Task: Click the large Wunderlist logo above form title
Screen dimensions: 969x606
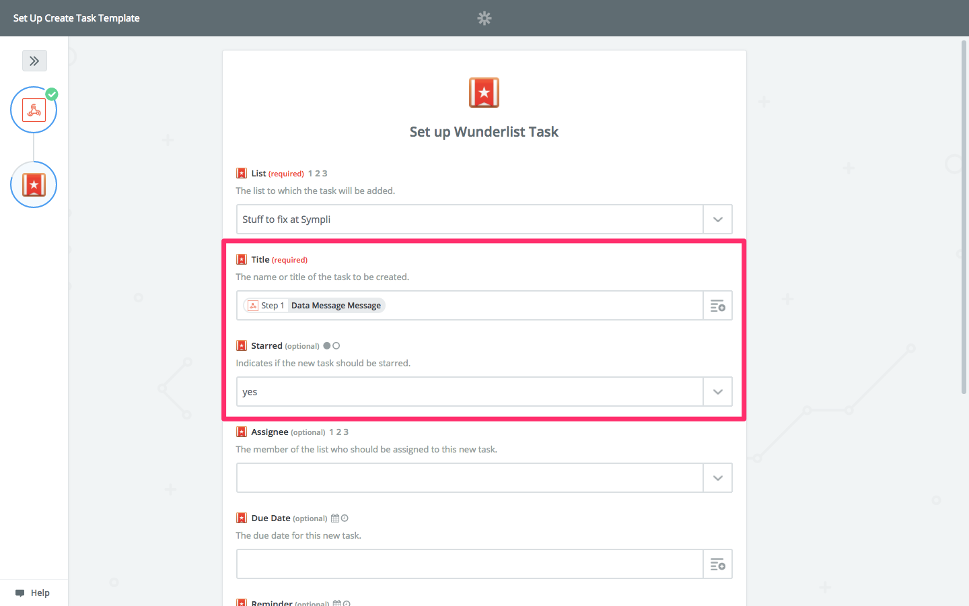Action: click(x=484, y=93)
